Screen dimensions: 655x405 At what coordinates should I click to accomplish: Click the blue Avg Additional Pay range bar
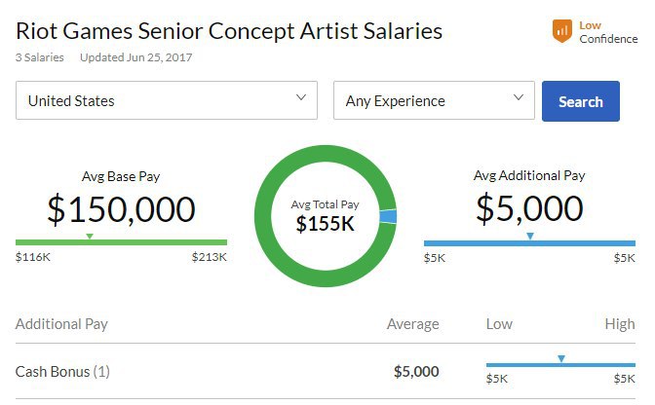pos(529,243)
